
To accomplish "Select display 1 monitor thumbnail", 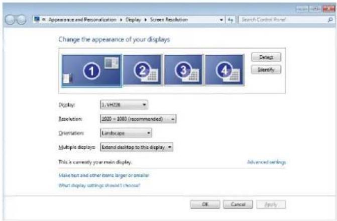I will point(91,71).
